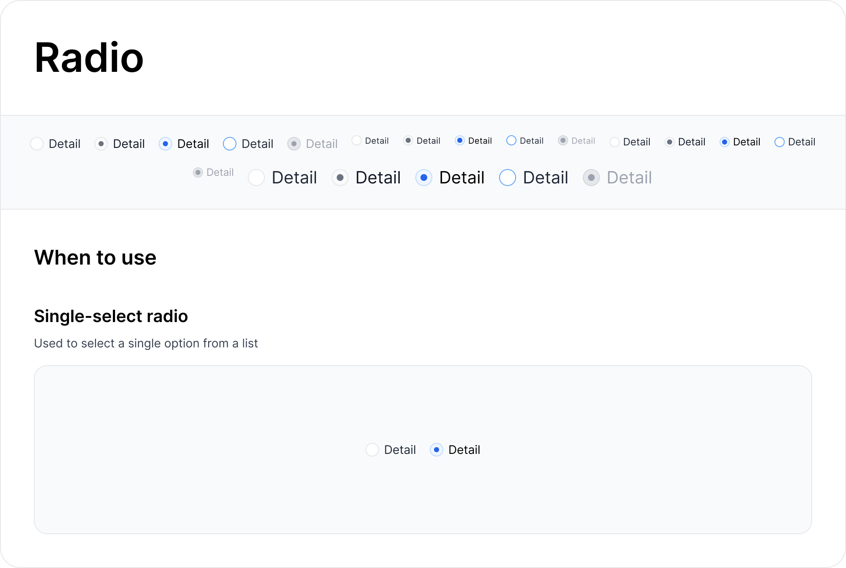Click the last blue-outlined radio in top row
Screen dimensions: 846x568
(780, 142)
